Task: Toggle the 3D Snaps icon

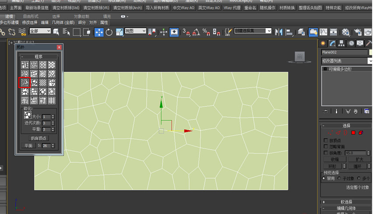Action: click(x=186, y=32)
